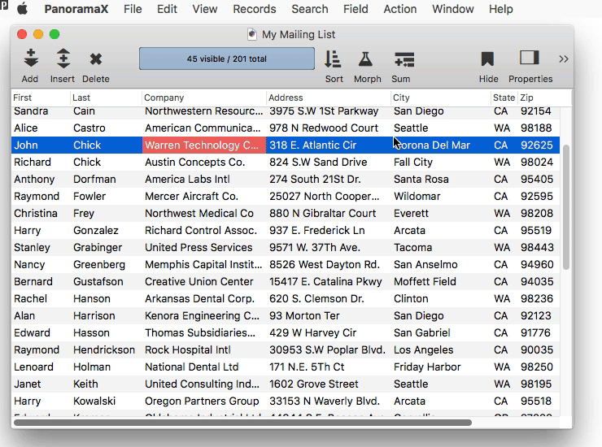Click the horizontal scrollbar at bottom
The image size is (602, 447).
point(242,423)
